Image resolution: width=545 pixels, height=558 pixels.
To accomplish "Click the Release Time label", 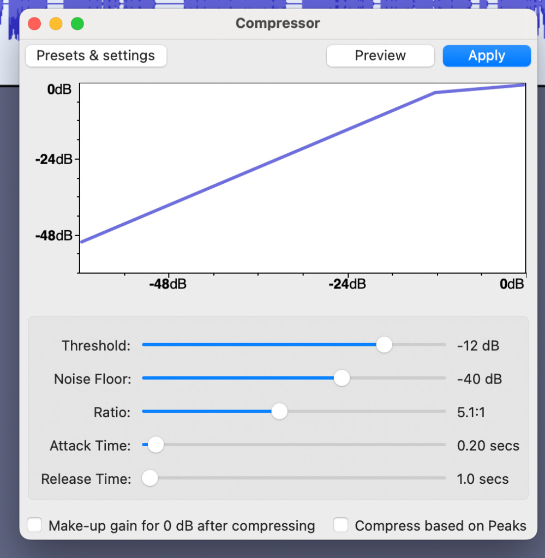I will (86, 479).
